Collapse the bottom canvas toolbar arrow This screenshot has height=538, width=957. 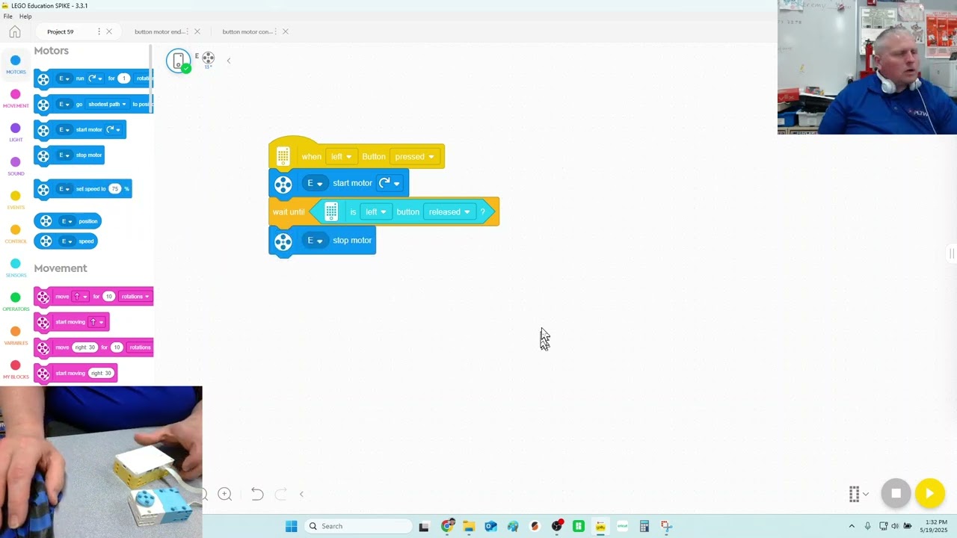pos(301,494)
